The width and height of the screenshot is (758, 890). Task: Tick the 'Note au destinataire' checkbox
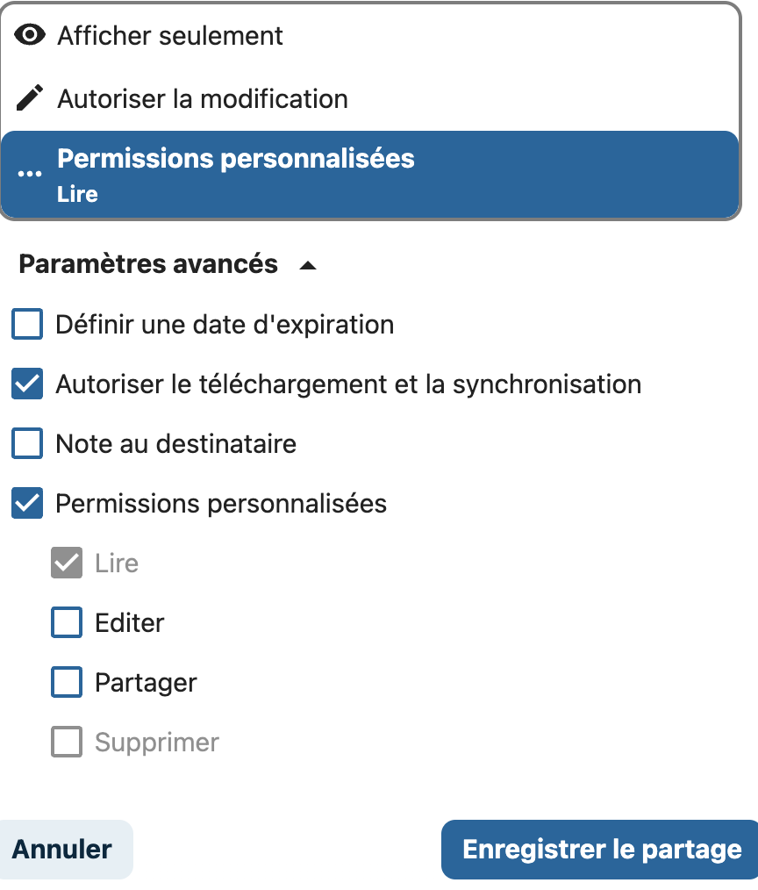27,442
